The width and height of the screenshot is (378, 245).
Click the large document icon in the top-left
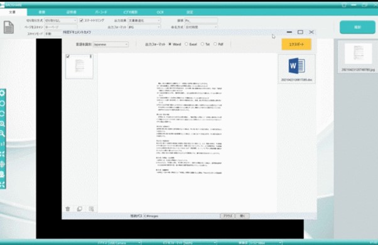coord(9,27)
